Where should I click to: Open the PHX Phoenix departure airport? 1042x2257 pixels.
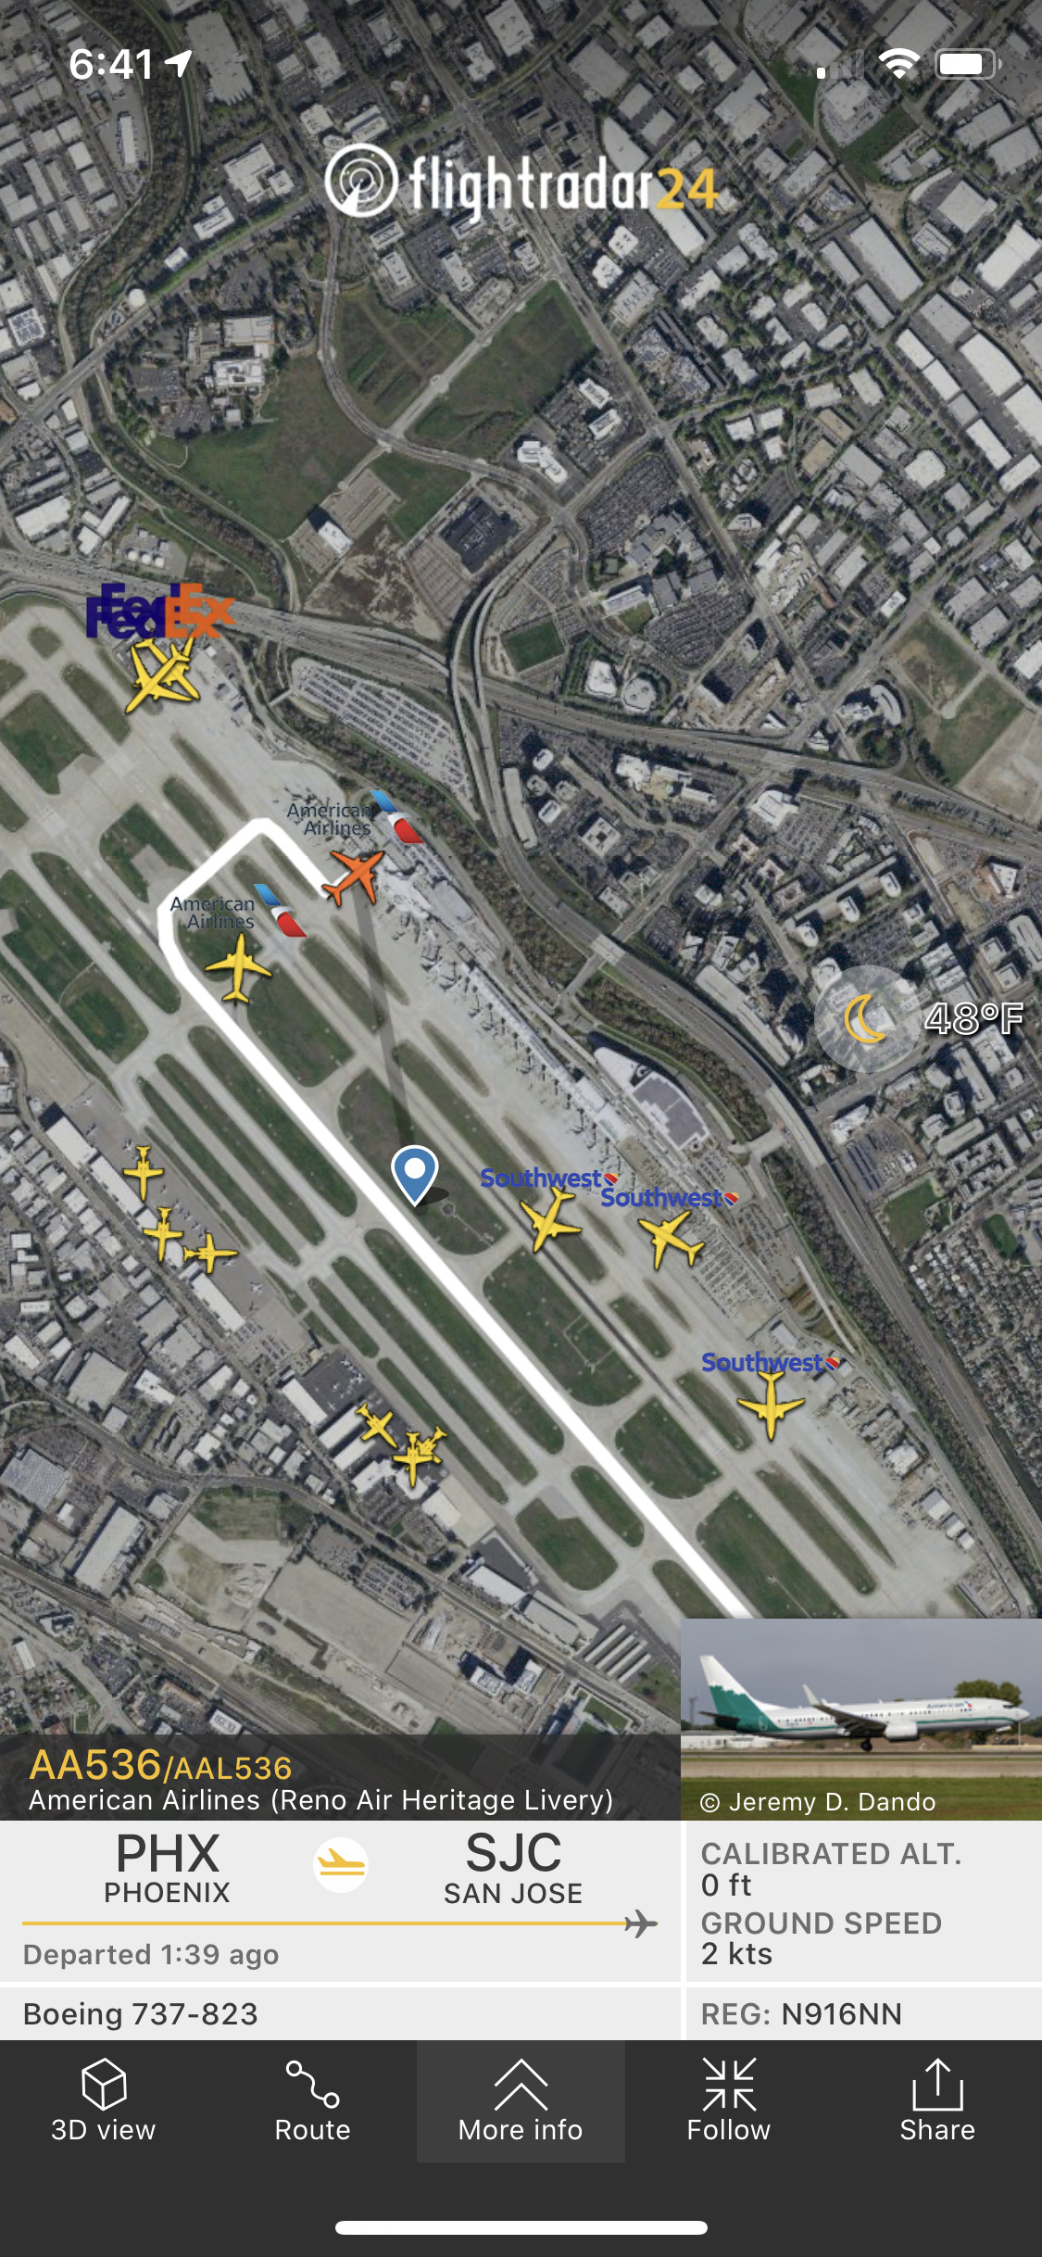167,1868
